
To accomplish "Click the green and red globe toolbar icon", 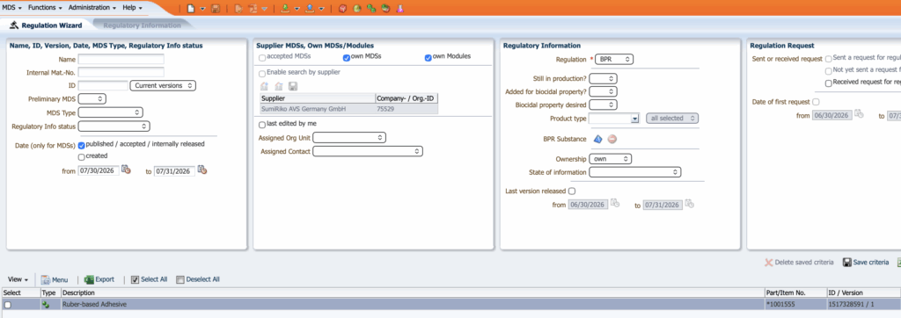I will tap(385, 9).
